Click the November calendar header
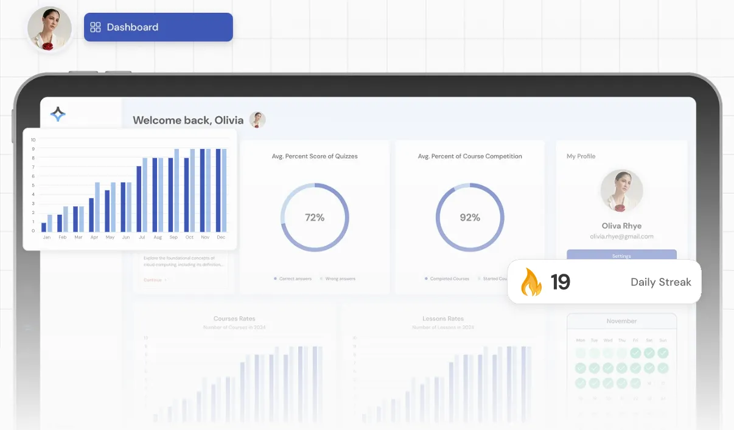This screenshot has height=430, width=734. [621, 321]
